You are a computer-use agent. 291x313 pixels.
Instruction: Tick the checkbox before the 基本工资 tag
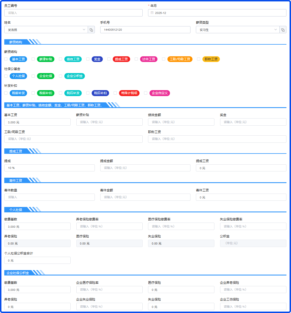pyautogui.click(x=6, y=59)
